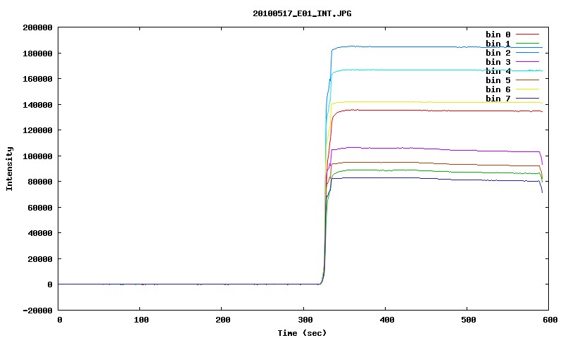Select the 'bin 4' legend label
This screenshot has width=563, height=338.
click(x=498, y=71)
